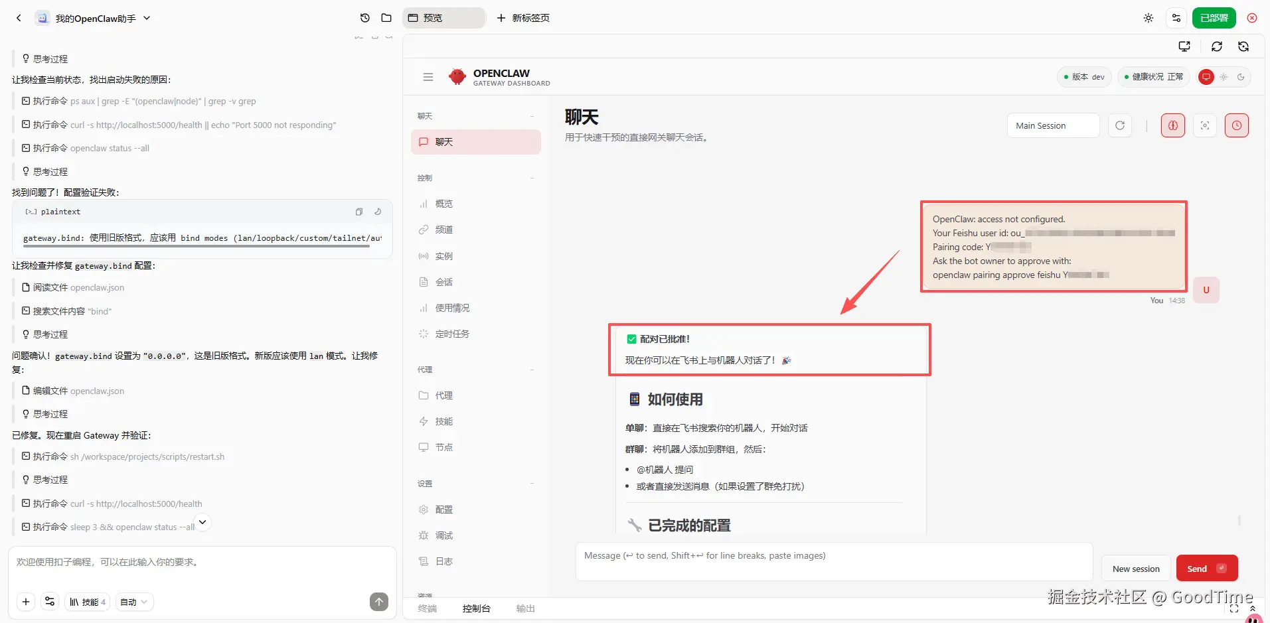The height and width of the screenshot is (623, 1270).
Task: Click the green 已部署 button
Action: coord(1214,18)
